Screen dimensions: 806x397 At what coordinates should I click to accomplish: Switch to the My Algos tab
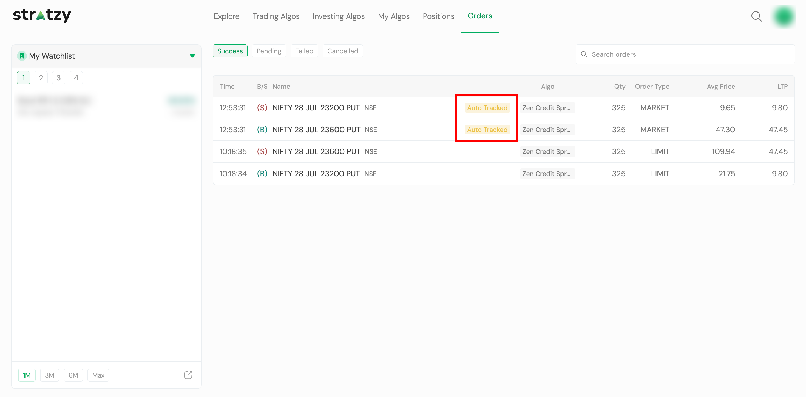[x=394, y=16]
